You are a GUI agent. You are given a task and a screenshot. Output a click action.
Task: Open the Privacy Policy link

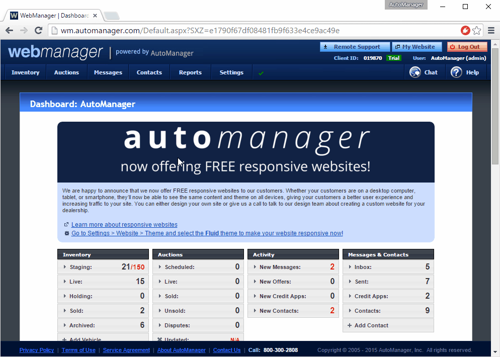click(37, 350)
